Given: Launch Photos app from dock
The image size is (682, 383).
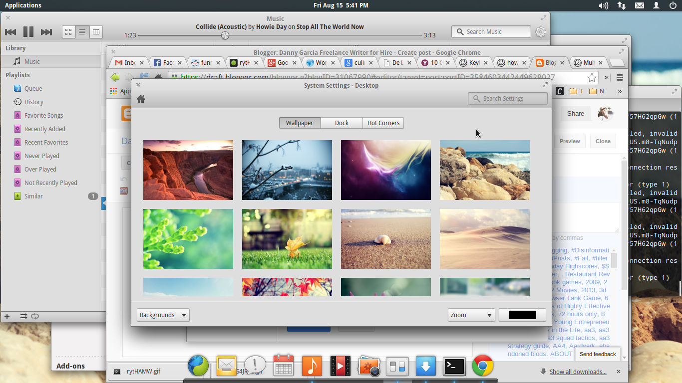Looking at the screenshot, I should point(369,367).
